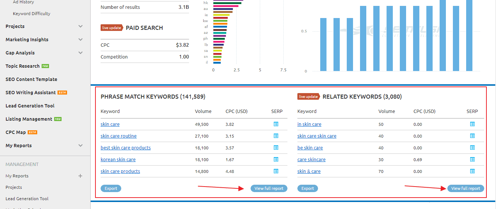Viewport: 496px width, 209px height.
Task: Click SERP icon for 'korean skin care'
Action: 276,160
